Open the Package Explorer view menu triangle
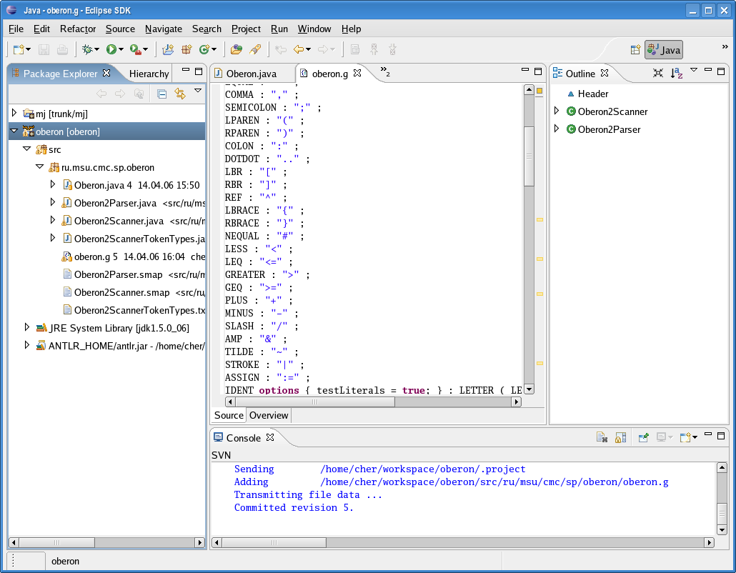The image size is (736, 573). coord(198,90)
